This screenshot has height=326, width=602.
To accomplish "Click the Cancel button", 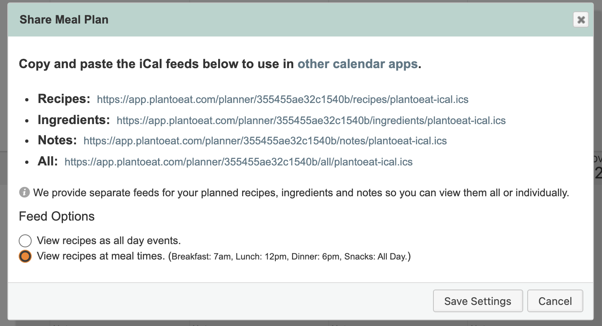I will (x=555, y=301).
